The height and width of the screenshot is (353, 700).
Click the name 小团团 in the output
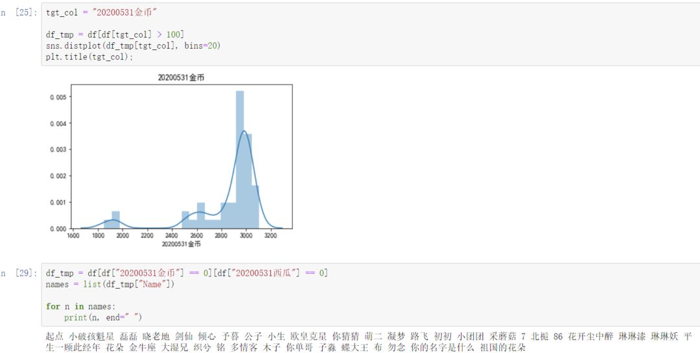[471, 336]
